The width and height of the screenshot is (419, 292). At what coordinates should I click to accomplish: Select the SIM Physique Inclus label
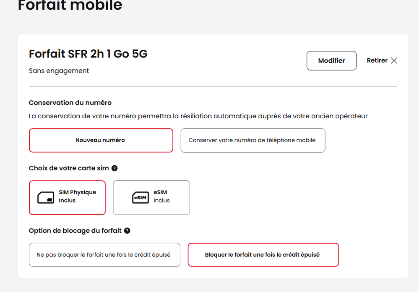(77, 196)
